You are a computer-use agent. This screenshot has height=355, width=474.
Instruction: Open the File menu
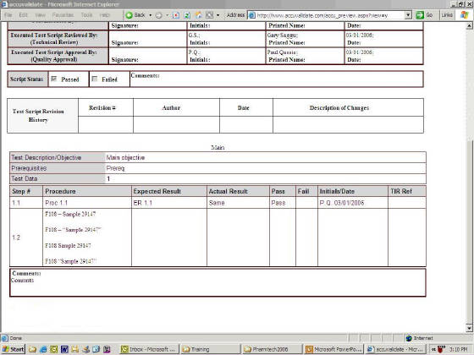[8, 15]
